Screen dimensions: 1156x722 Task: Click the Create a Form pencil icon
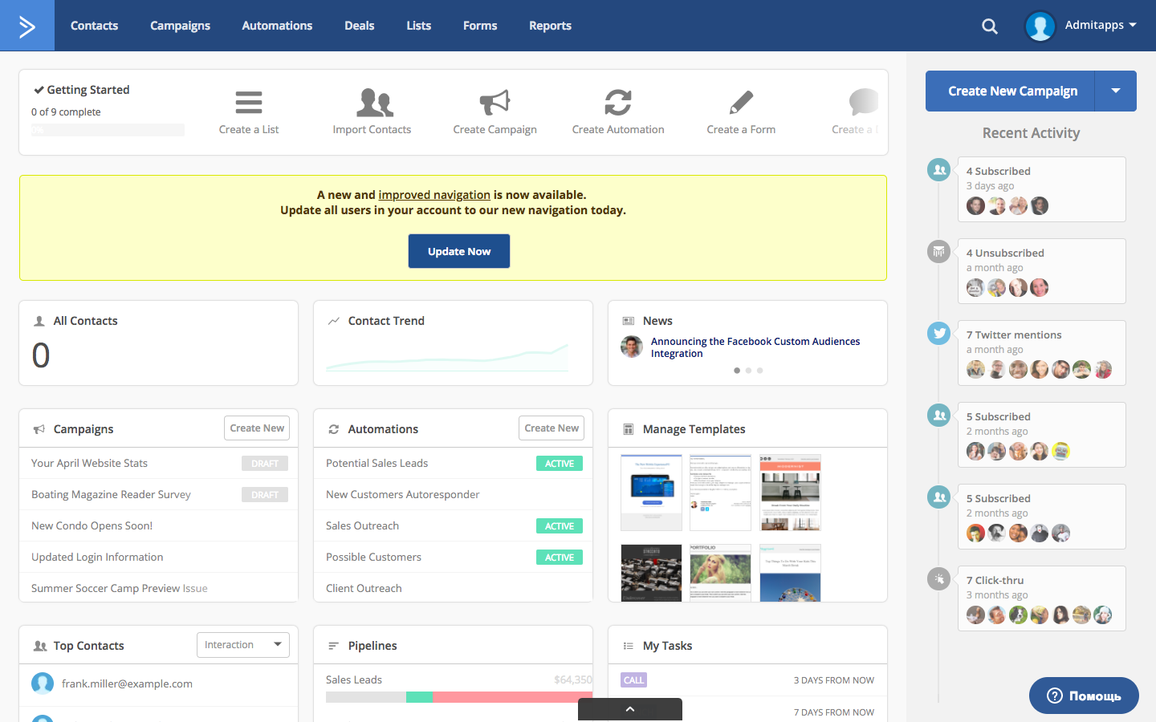click(x=741, y=103)
